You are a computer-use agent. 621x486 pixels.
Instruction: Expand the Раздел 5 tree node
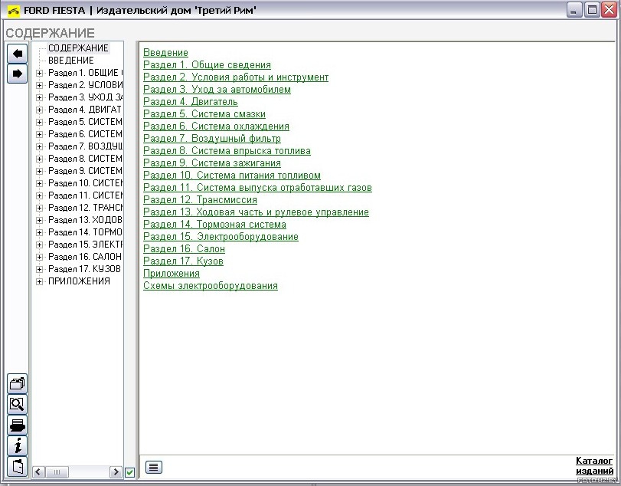(x=39, y=122)
